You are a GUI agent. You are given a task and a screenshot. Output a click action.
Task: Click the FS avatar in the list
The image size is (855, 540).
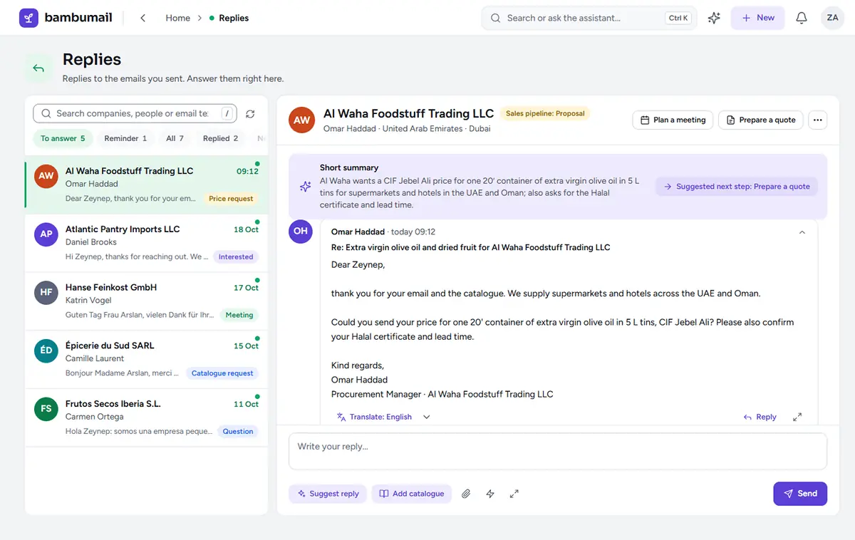point(46,409)
